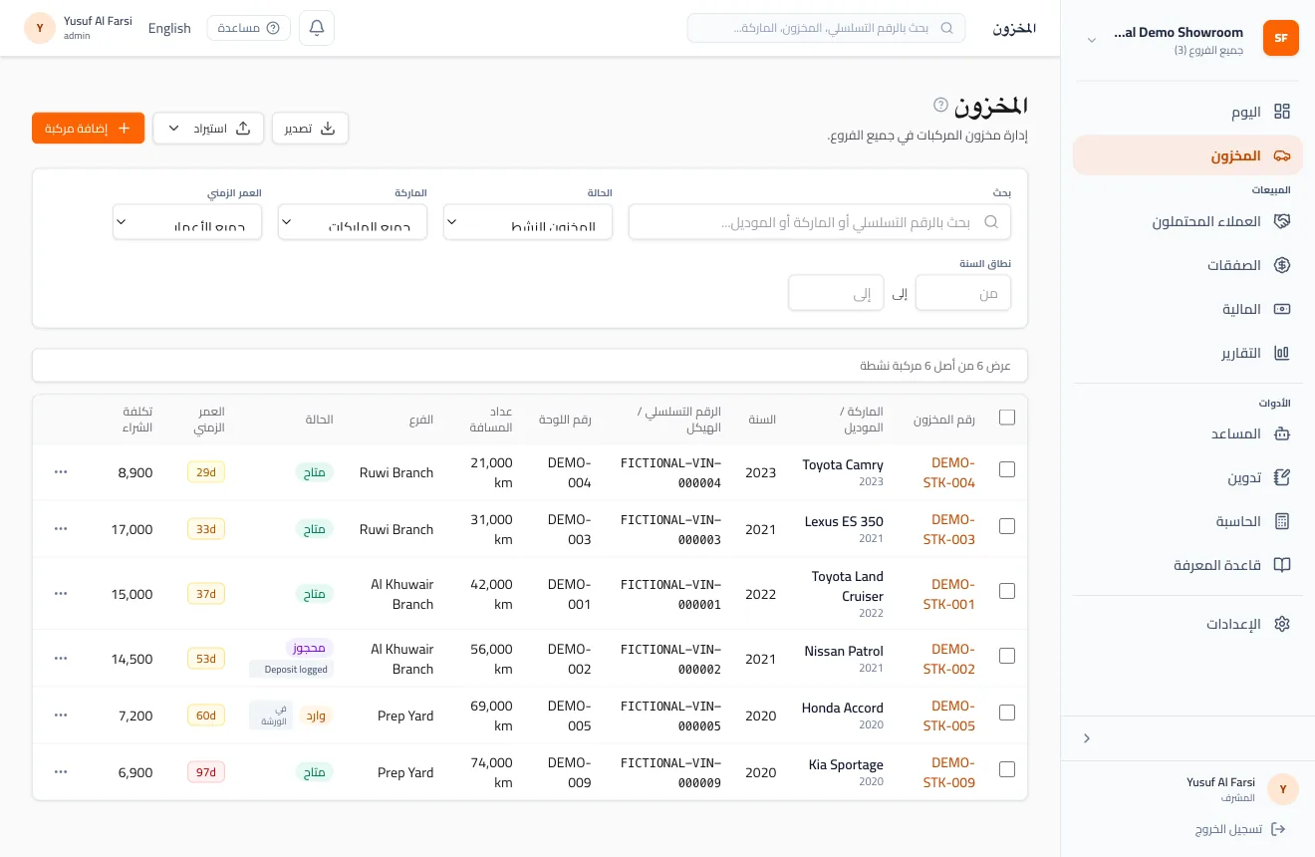Click the help question mark beside المخزون title
This screenshot has width=1315, height=857.
(940, 105)
